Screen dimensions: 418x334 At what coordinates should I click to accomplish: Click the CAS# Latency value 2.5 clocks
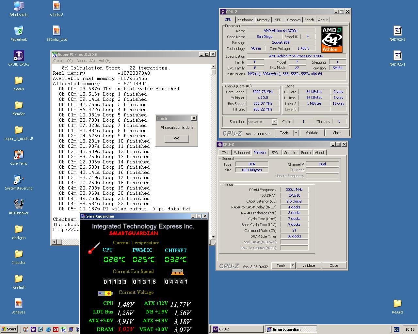pyautogui.click(x=294, y=201)
